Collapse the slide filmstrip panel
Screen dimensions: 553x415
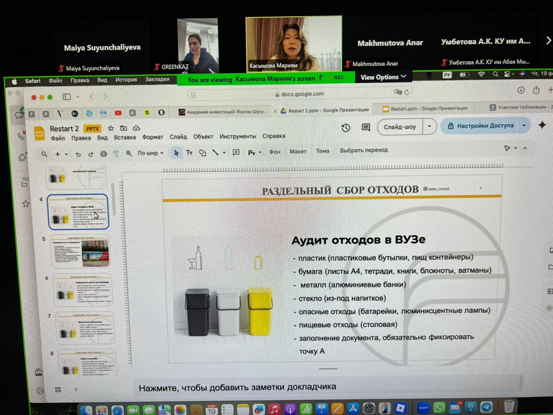coord(76,389)
